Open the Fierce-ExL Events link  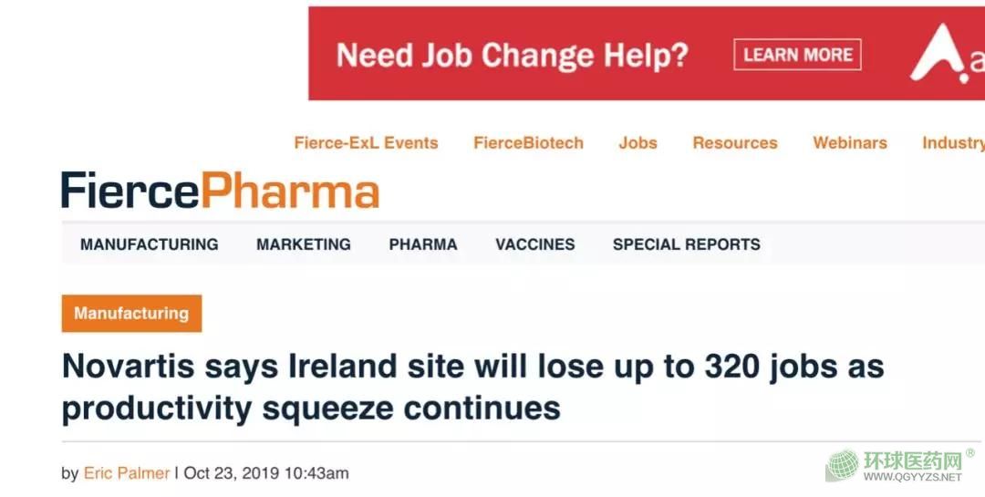tap(366, 143)
